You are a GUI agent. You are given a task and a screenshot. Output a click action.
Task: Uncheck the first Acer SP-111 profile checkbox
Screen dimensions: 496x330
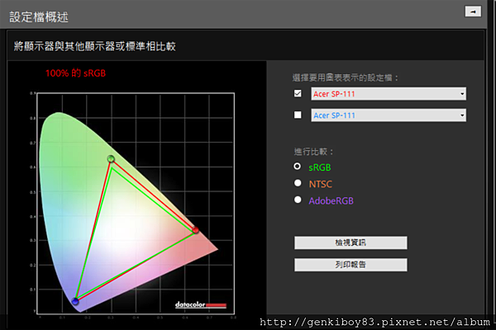click(x=298, y=93)
